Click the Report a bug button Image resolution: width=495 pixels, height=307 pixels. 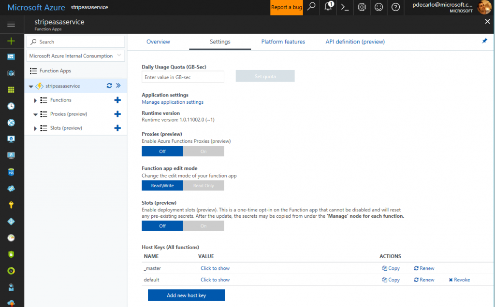286,7
